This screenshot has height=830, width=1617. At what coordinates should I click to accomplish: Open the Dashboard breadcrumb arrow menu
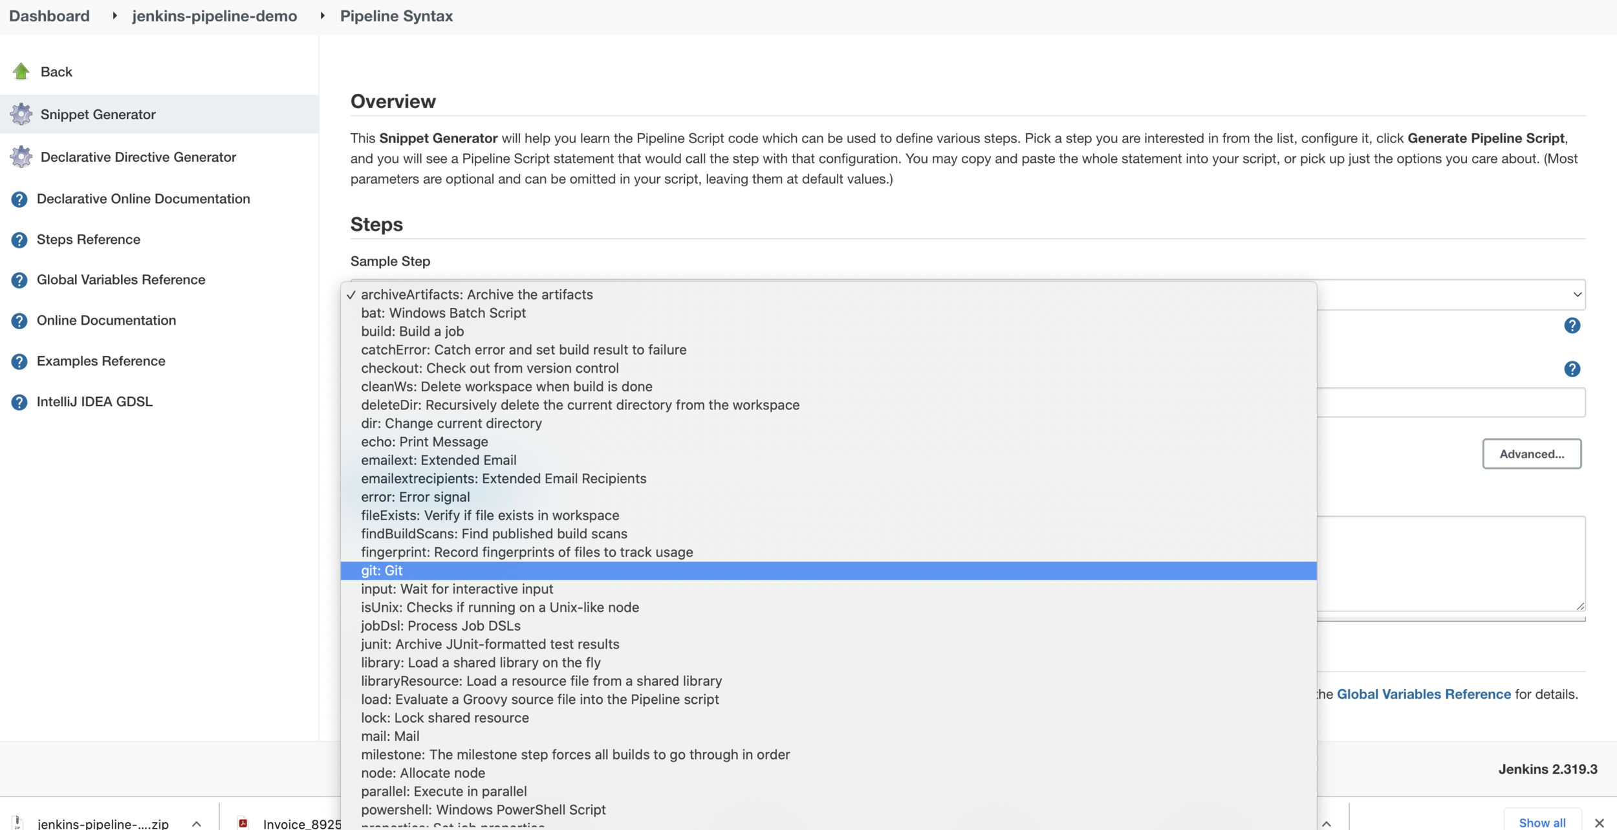point(114,16)
